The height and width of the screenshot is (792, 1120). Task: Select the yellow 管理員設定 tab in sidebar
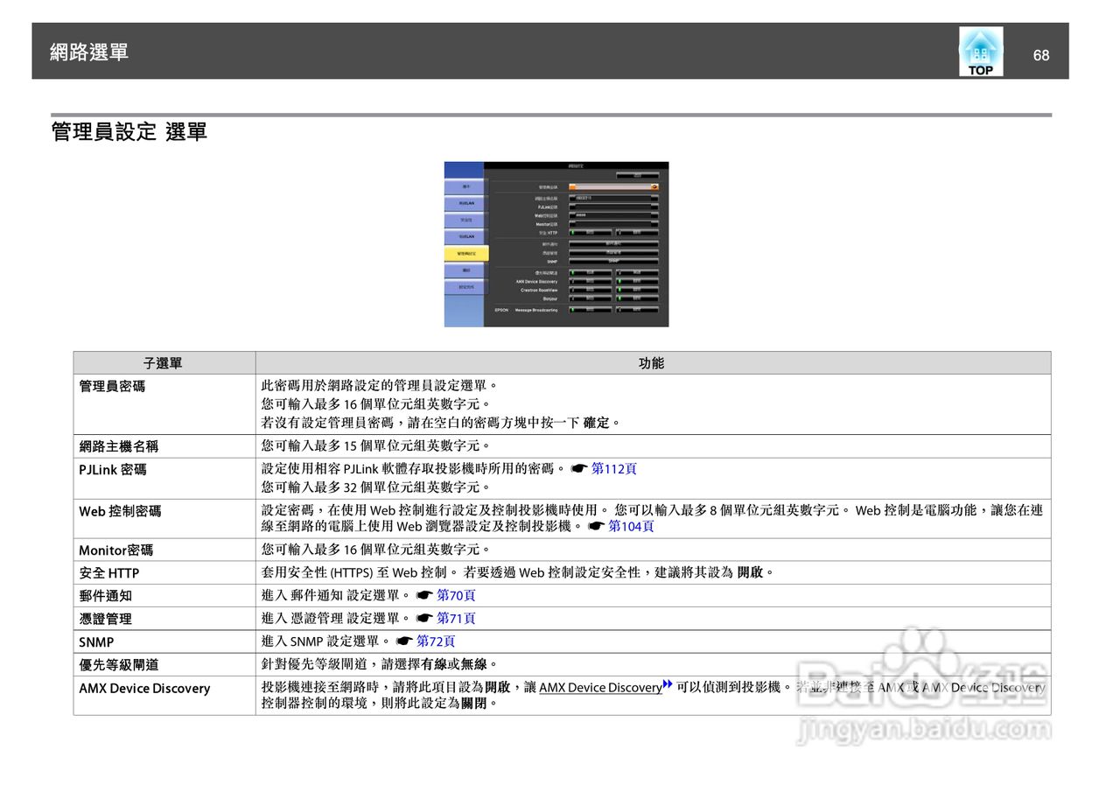coord(465,252)
